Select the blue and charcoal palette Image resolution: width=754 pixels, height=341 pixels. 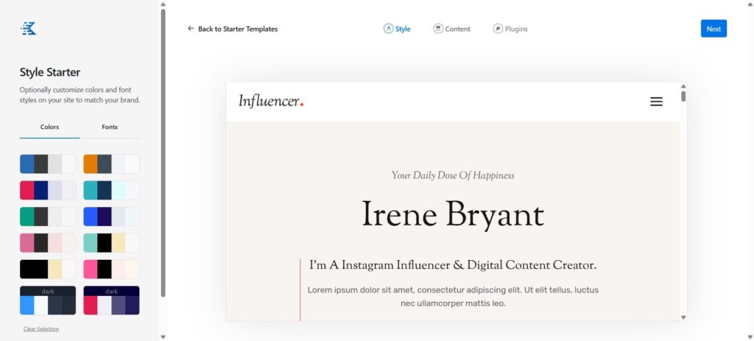click(x=48, y=164)
